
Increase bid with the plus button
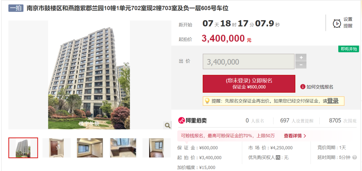[301, 57]
